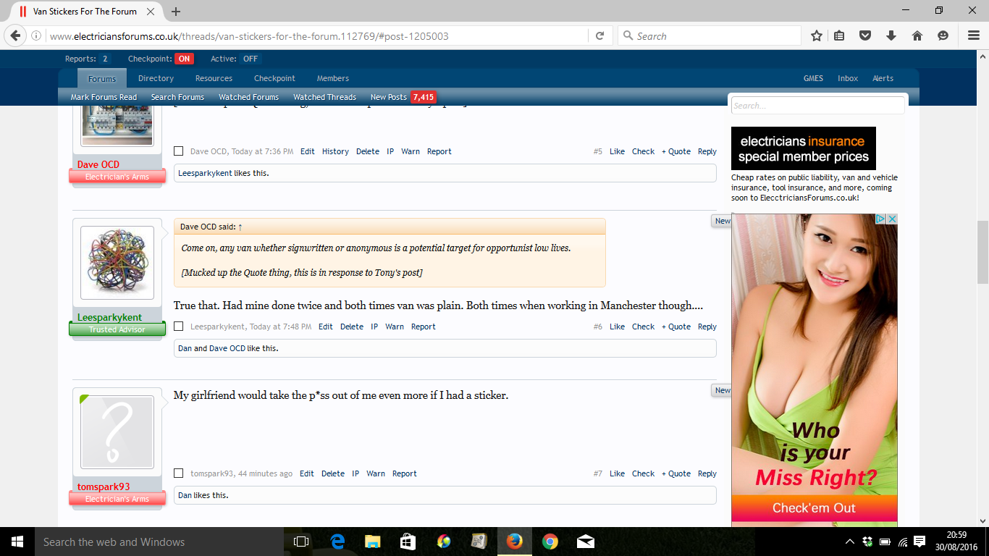Open Alerts in the navigation bar
The image size is (989, 556).
click(x=883, y=78)
